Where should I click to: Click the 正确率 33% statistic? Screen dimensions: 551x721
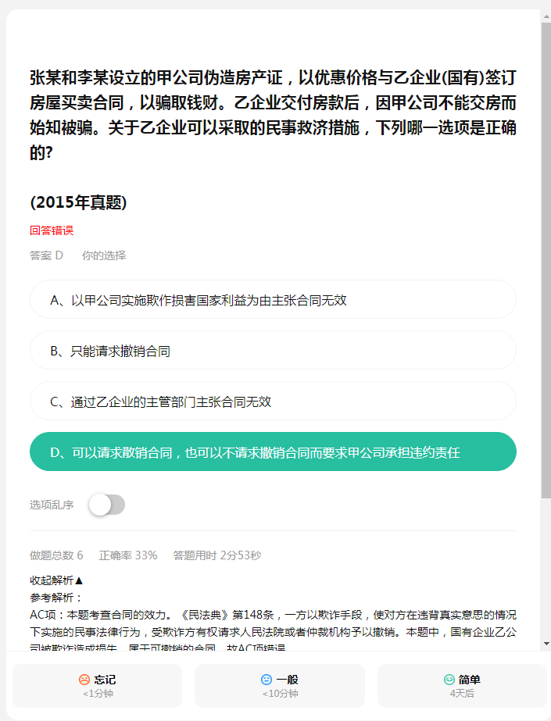[128, 555]
